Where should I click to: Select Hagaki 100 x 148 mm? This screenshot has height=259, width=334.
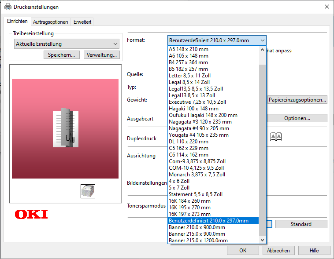(213, 109)
